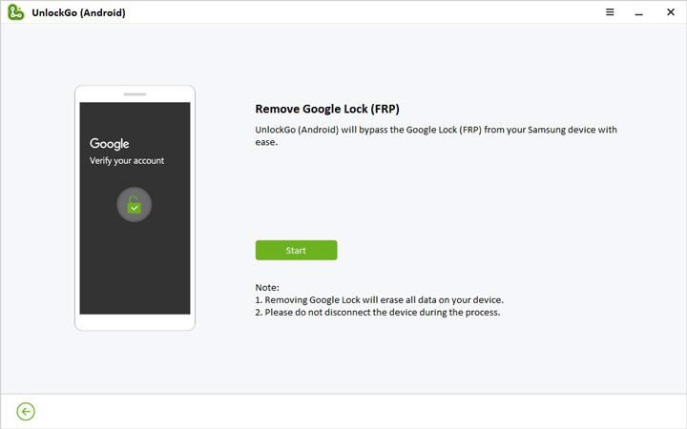Close the UnlockGo window
The image size is (687, 429).
(670, 12)
